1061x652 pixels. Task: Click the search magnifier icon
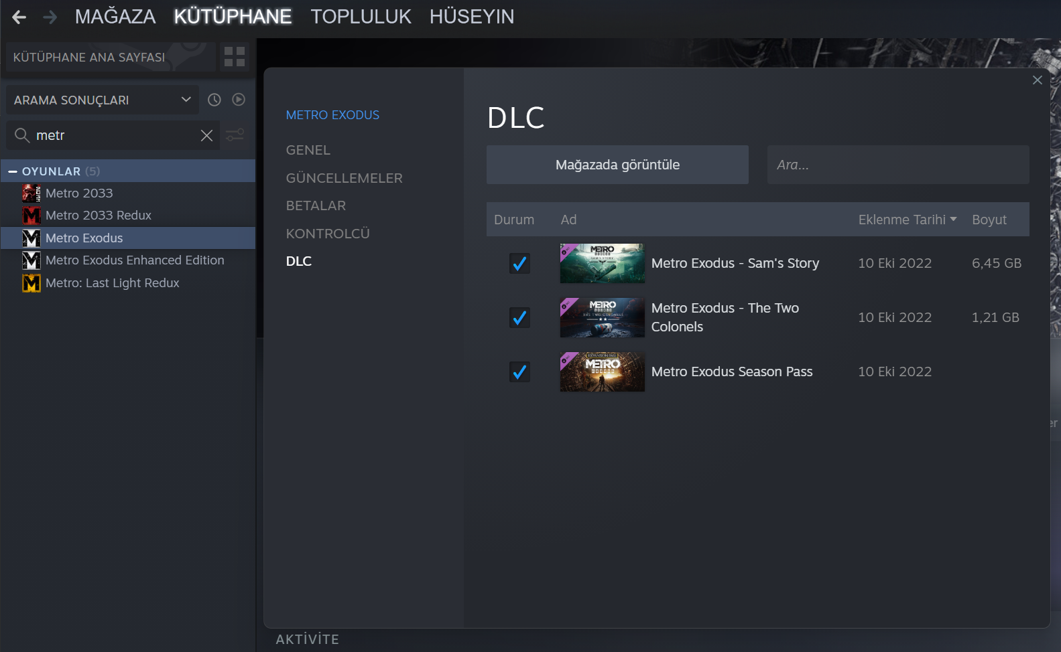(22, 135)
